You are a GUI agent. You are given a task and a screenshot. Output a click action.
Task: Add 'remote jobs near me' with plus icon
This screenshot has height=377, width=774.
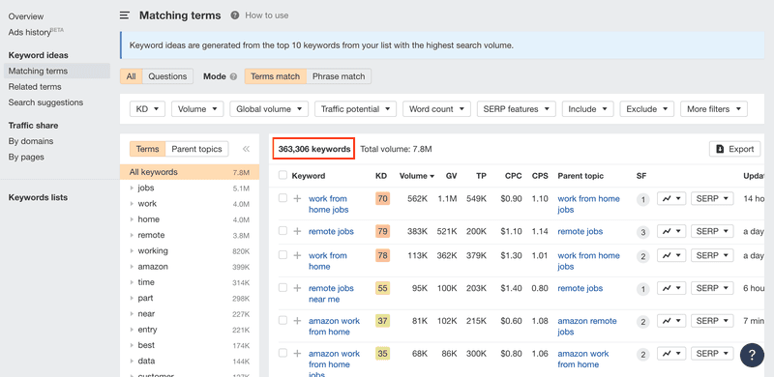coord(297,288)
